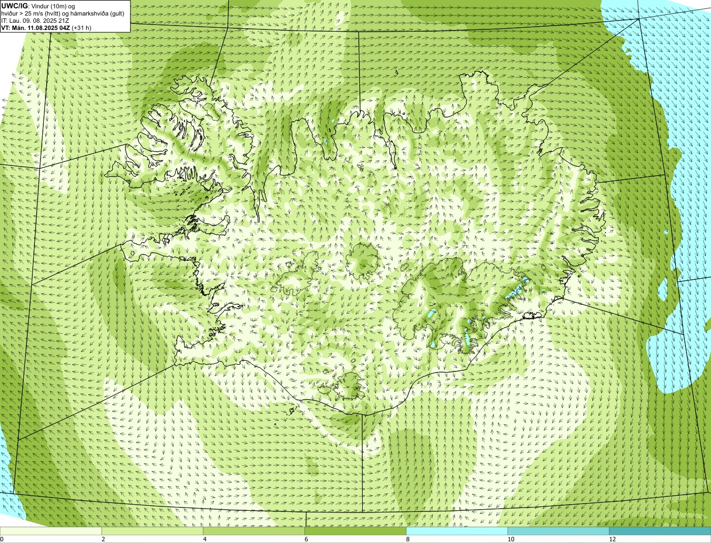Click the legend tick label '2'
Screen dimensions: 711x543
[x=103, y=539]
